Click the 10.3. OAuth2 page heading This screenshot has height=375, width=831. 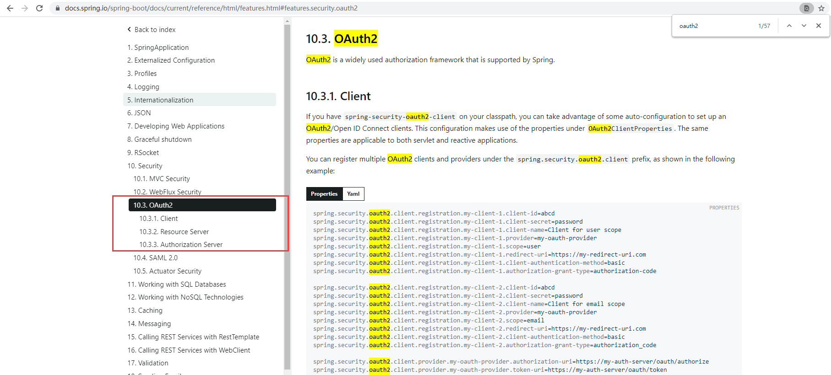(x=342, y=39)
